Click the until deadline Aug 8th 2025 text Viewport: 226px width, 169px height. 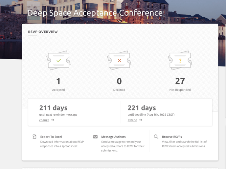[151, 115]
